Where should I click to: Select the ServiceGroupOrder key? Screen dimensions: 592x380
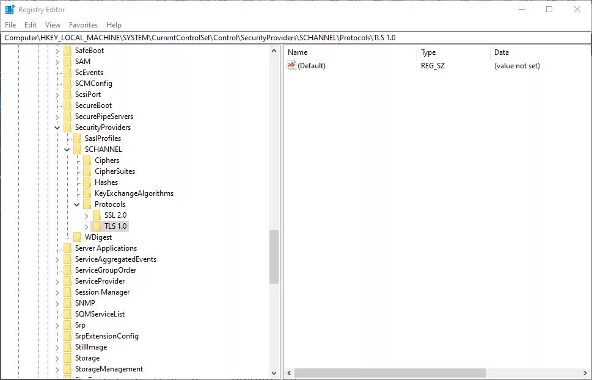click(105, 270)
